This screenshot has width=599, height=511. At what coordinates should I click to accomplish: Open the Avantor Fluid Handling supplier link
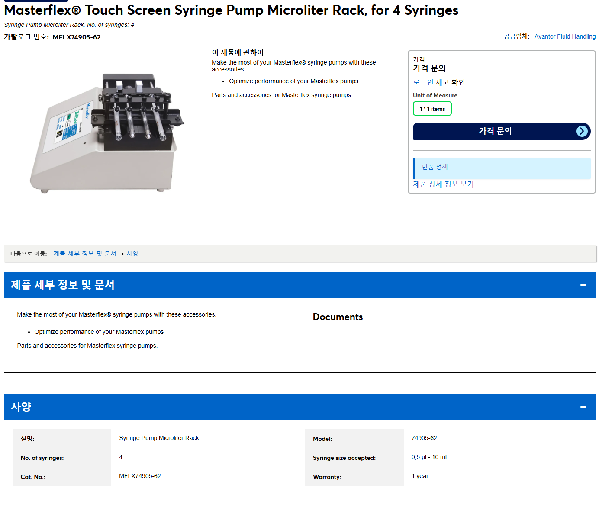[565, 36]
